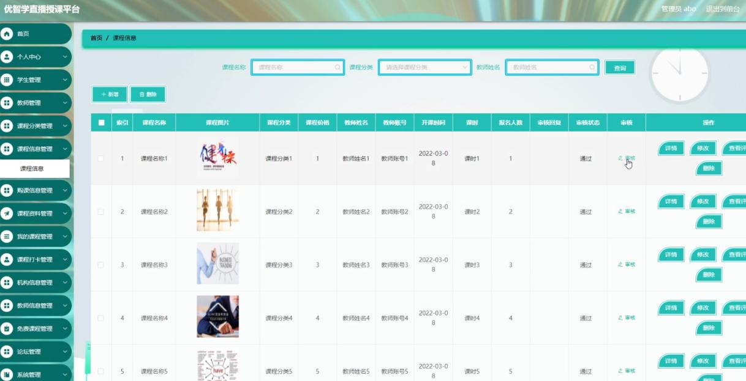Open 机构信息管理 menu label
Screen dimensions: 746x381
pyautogui.click(x=34, y=283)
